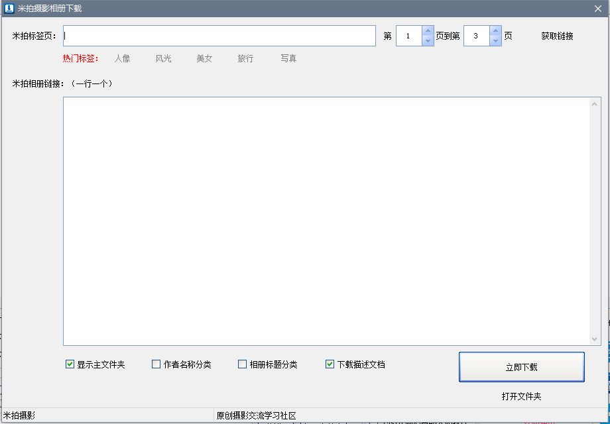Enable 相册标题分类 checkbox
The height and width of the screenshot is (424, 610).
click(x=243, y=364)
